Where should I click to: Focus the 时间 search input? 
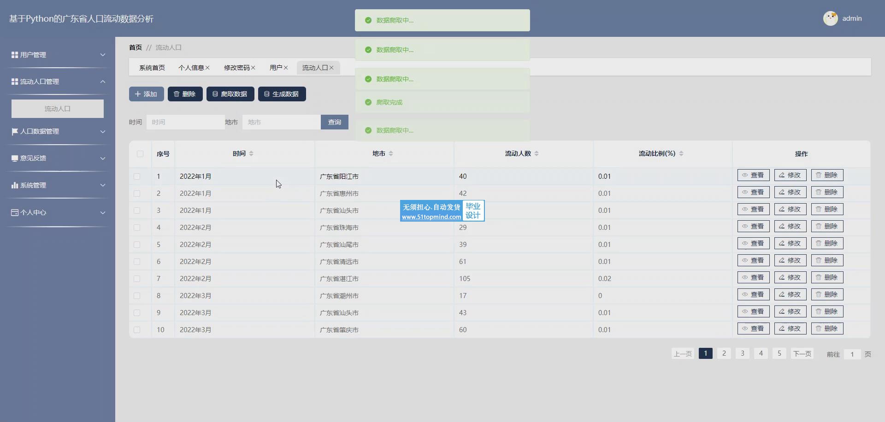tap(186, 122)
